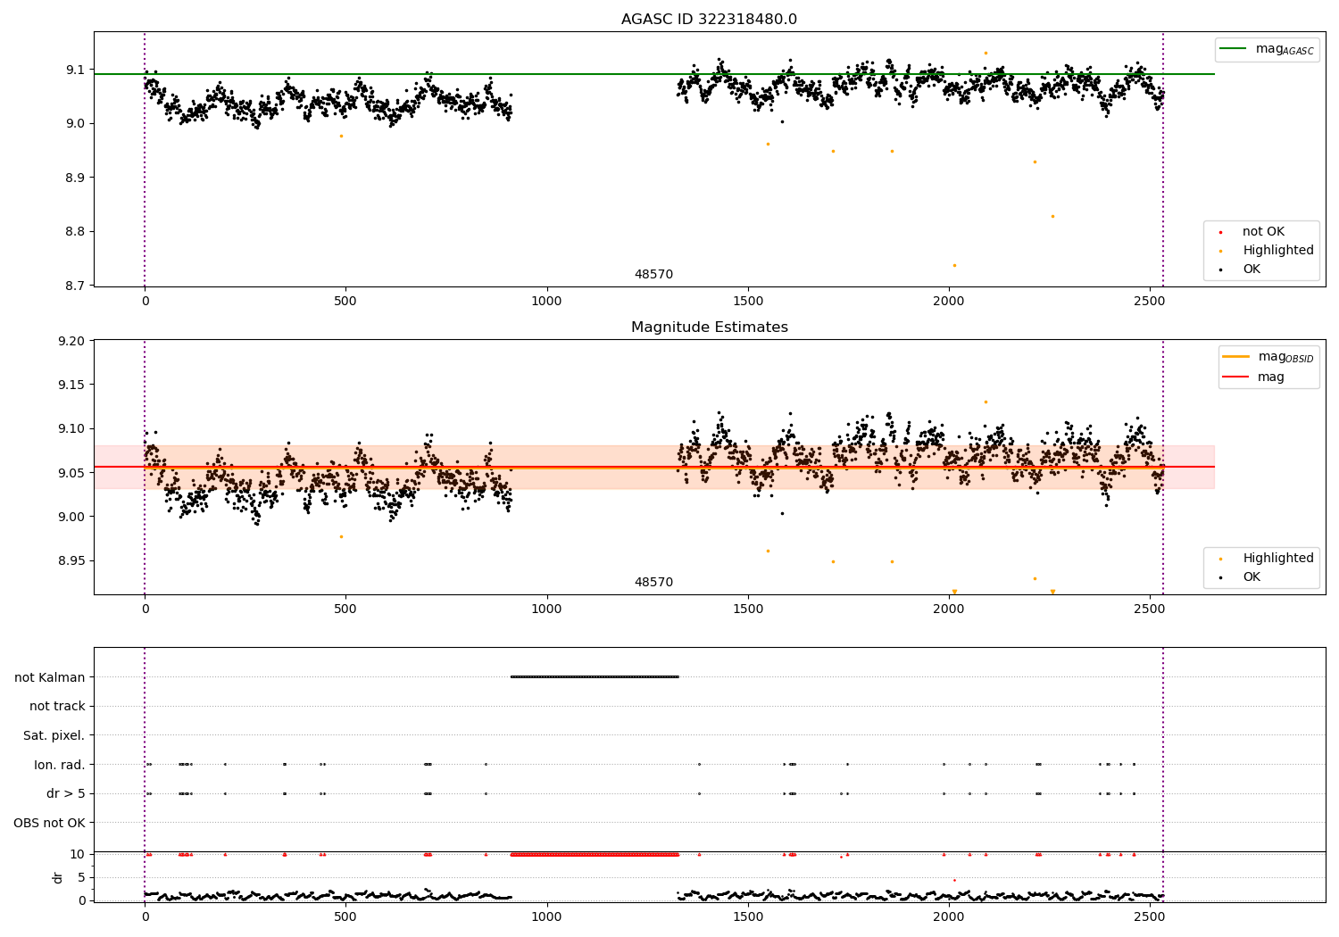Click the 'Sat. pixel.' row label
This screenshot has width=1339, height=937.
click(x=54, y=736)
